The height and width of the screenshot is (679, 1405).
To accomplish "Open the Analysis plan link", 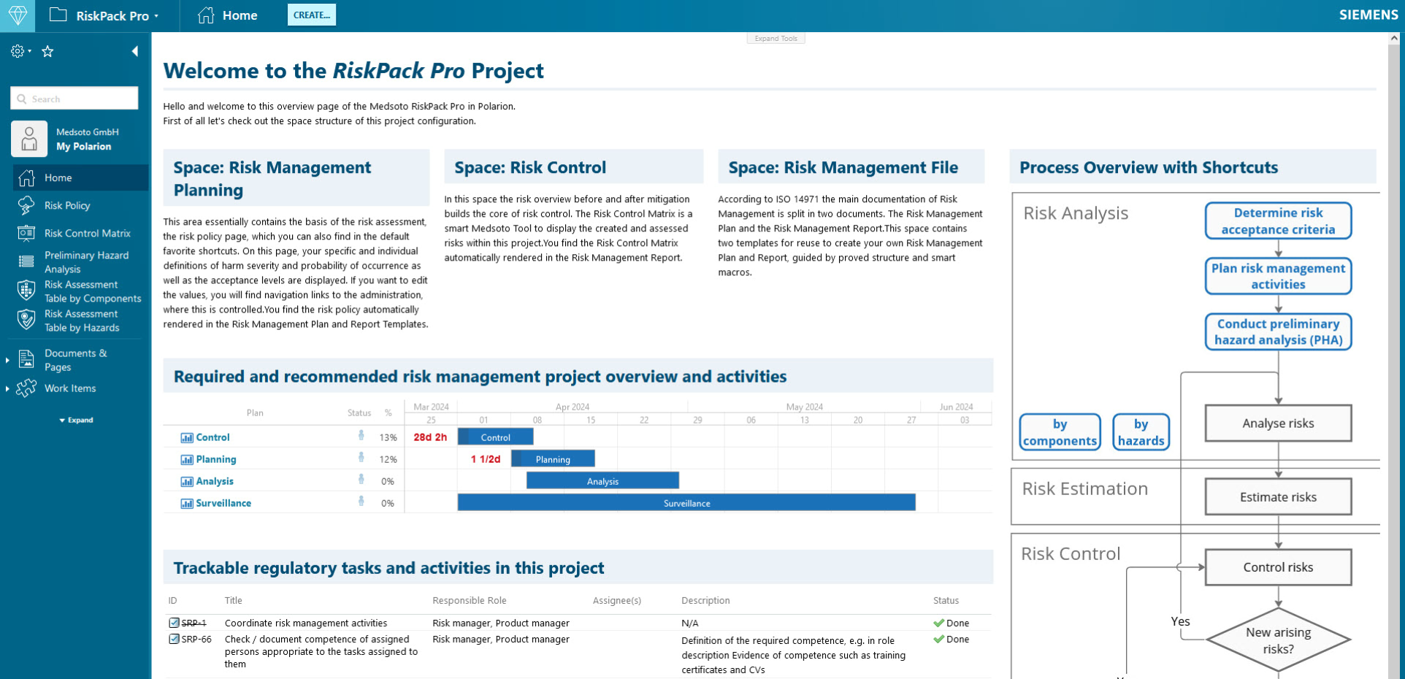I will coord(215,481).
